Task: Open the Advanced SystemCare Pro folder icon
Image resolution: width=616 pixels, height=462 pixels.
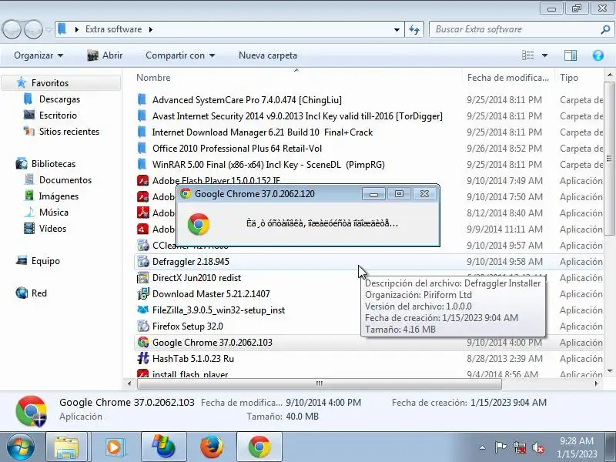Action: [142, 100]
